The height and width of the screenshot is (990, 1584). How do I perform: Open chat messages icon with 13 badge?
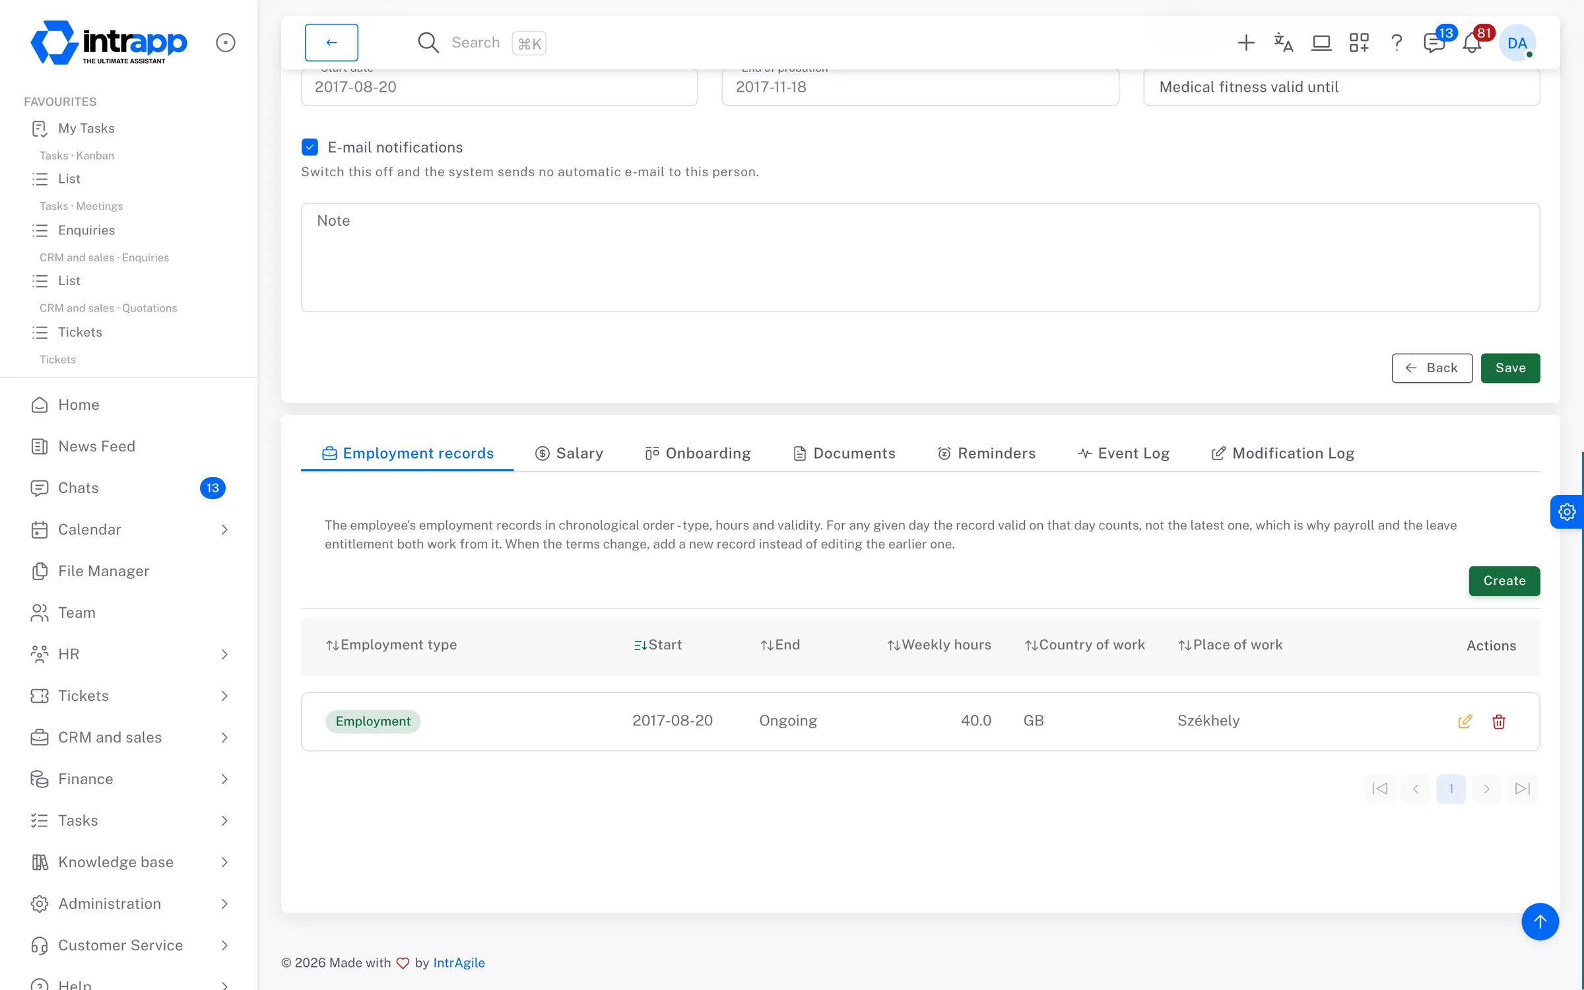coord(1435,42)
